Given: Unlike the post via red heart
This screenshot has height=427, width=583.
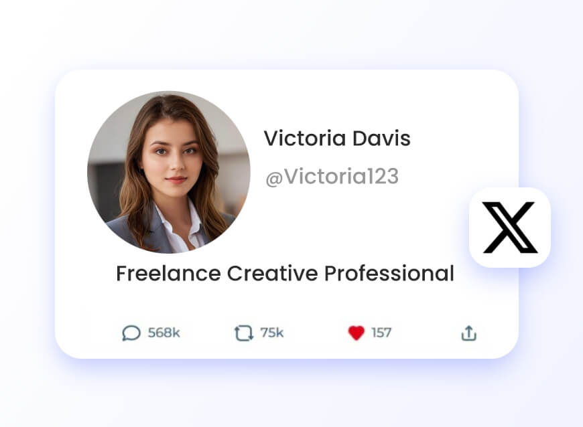Looking at the screenshot, I should point(357,333).
